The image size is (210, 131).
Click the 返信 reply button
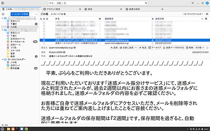114,48
